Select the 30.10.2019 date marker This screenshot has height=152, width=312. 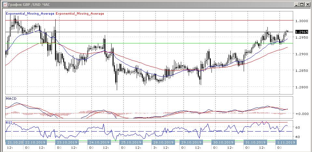point(223,142)
